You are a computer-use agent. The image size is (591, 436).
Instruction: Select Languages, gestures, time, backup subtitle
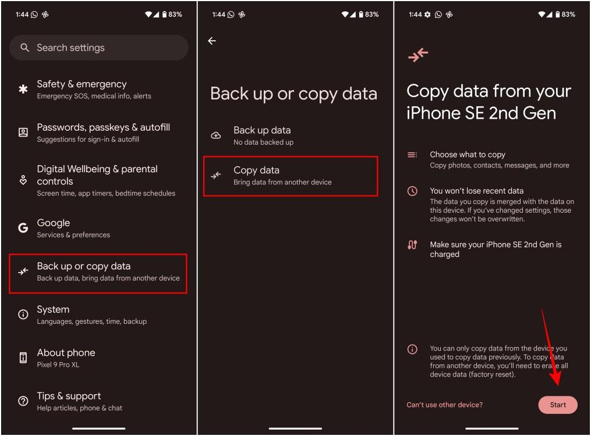pos(91,321)
